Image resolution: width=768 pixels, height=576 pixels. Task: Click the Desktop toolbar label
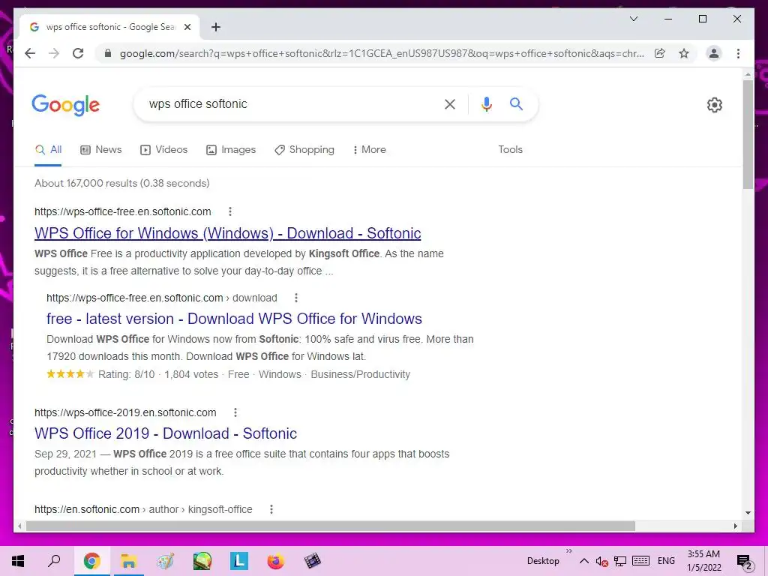pos(543,561)
